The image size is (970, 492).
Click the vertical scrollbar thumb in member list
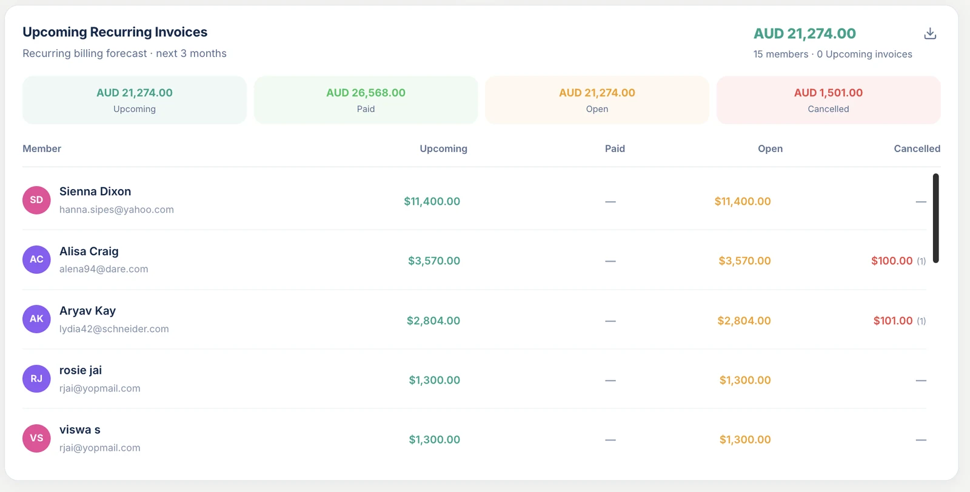point(936,218)
